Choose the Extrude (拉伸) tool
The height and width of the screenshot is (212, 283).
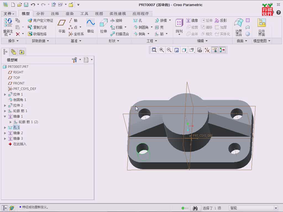click(104, 26)
